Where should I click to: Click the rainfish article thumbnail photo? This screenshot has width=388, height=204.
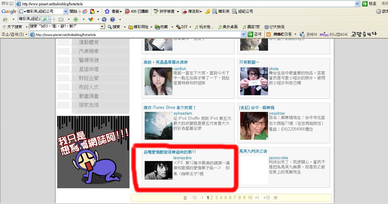click(x=159, y=81)
